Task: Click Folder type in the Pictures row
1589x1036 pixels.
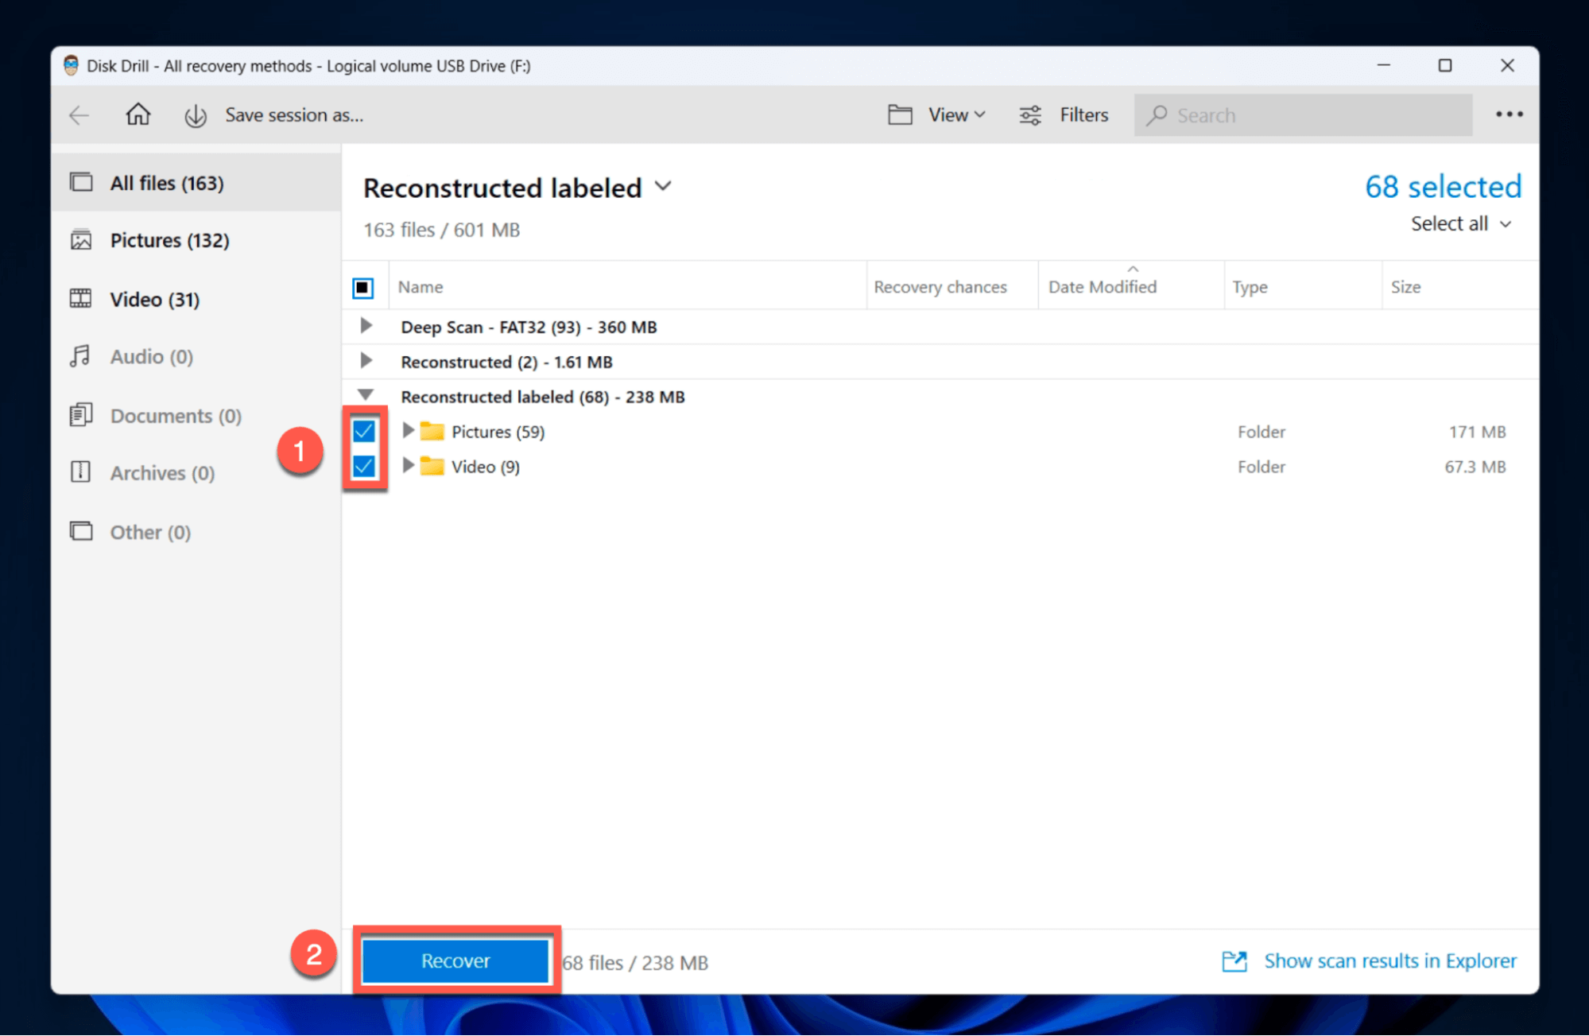Action: pyautogui.click(x=1262, y=432)
